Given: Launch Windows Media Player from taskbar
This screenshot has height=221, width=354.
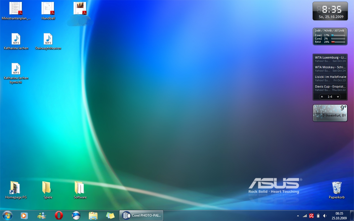Looking at the screenshot, I should pos(24,215).
